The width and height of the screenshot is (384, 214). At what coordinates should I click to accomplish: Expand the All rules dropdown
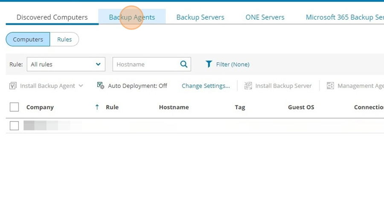(66, 64)
